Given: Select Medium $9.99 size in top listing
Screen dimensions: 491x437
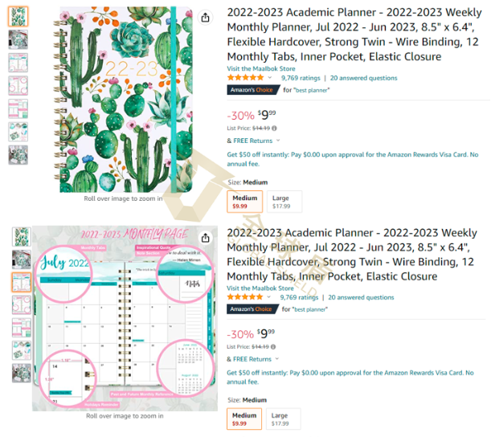Looking at the screenshot, I should point(245,202).
